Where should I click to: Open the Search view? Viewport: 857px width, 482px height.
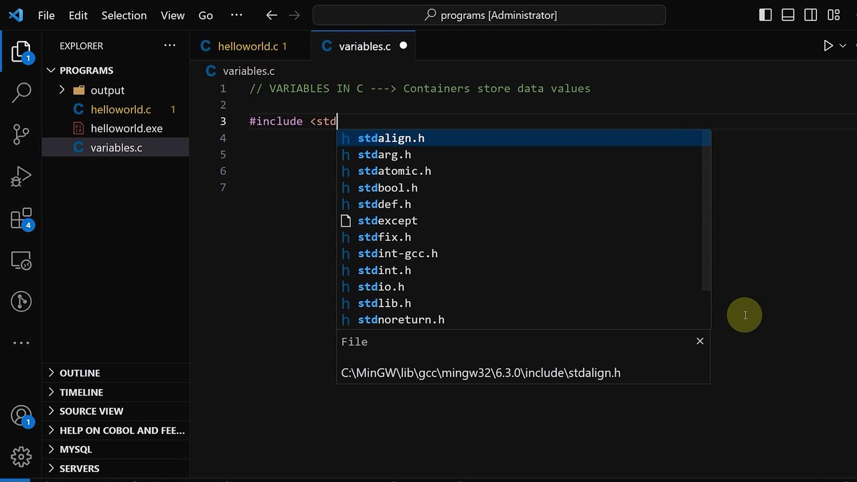(21, 92)
